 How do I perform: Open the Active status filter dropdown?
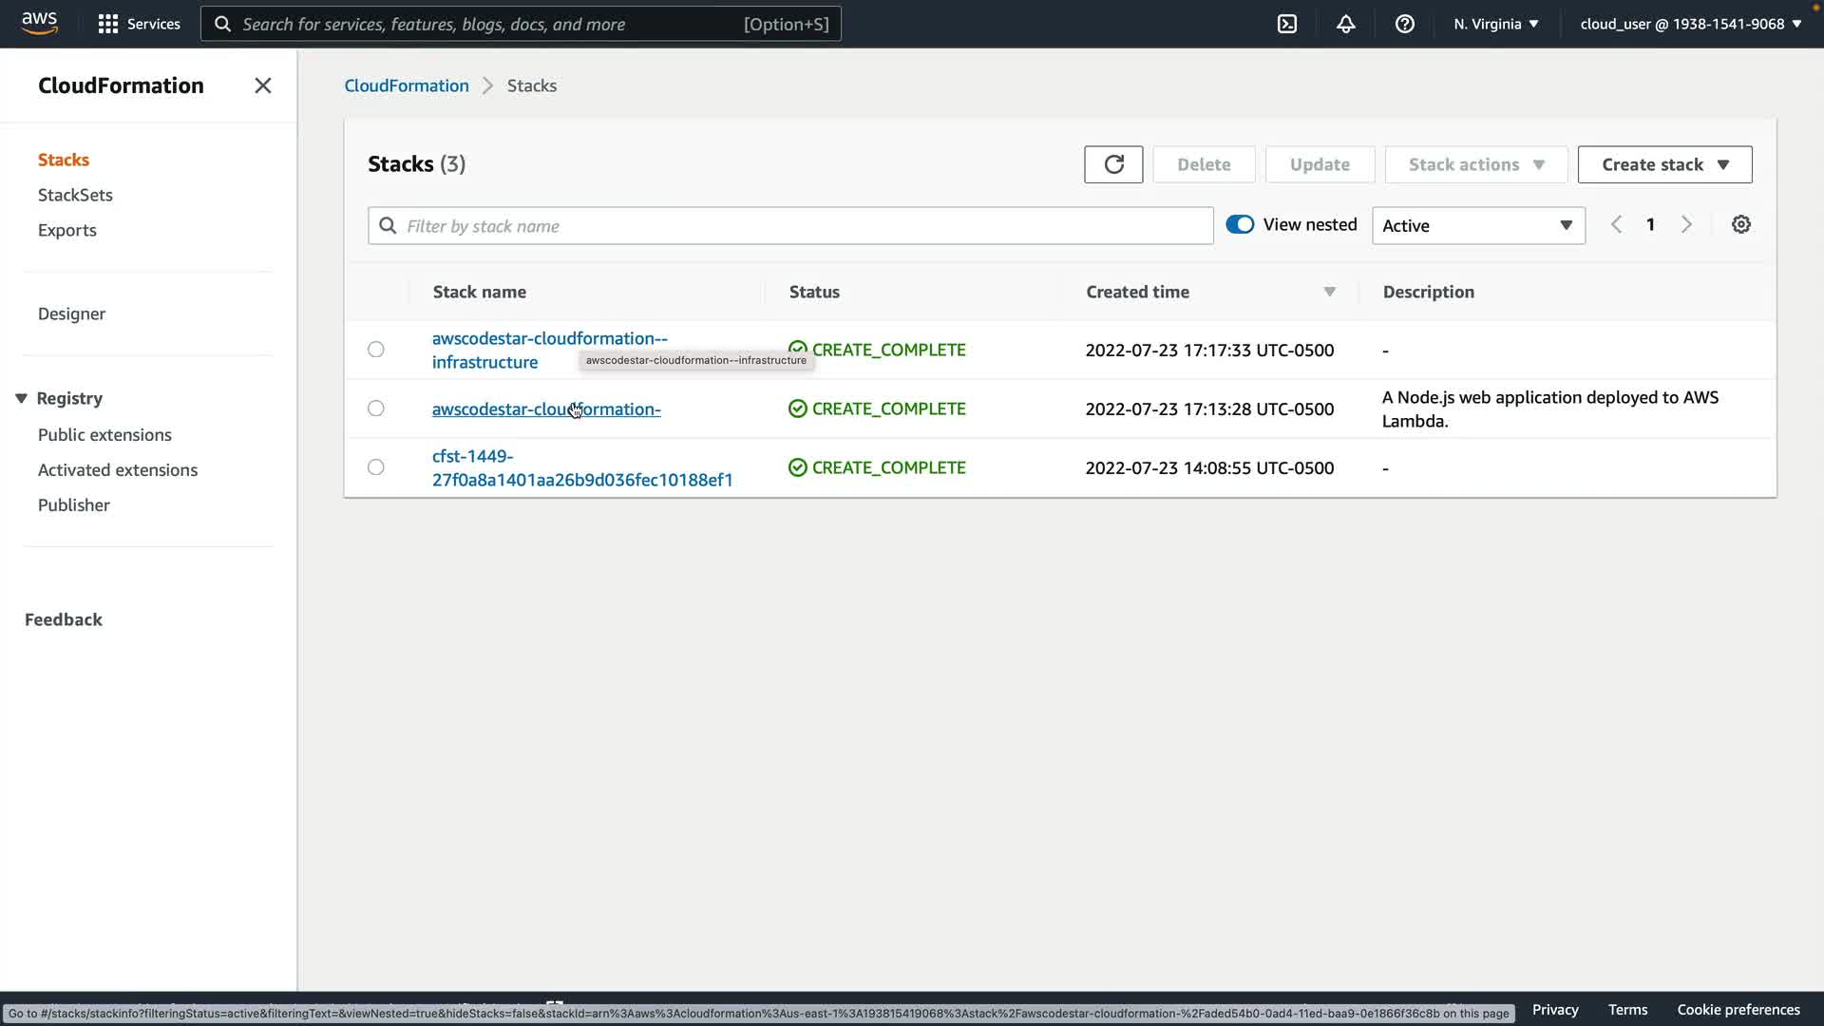point(1478,226)
